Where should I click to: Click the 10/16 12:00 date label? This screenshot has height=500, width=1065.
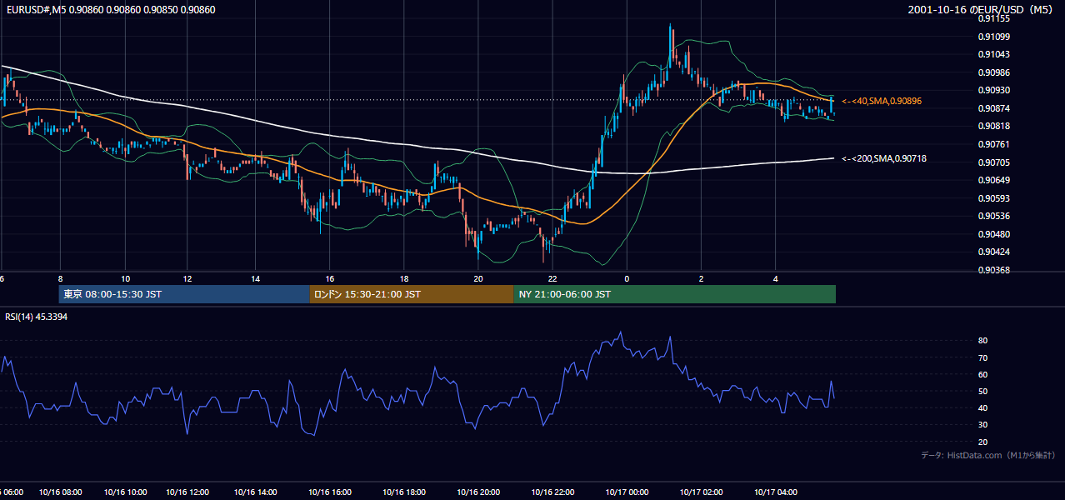pos(187,492)
